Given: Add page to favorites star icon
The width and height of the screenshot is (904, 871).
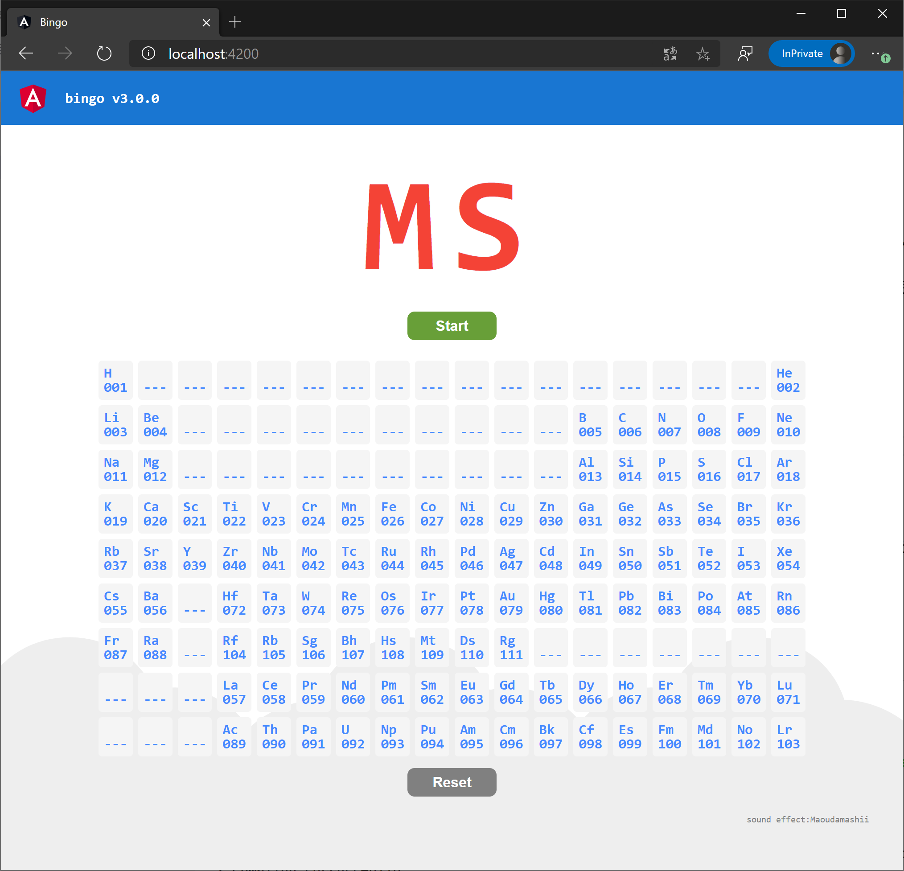Looking at the screenshot, I should point(703,53).
